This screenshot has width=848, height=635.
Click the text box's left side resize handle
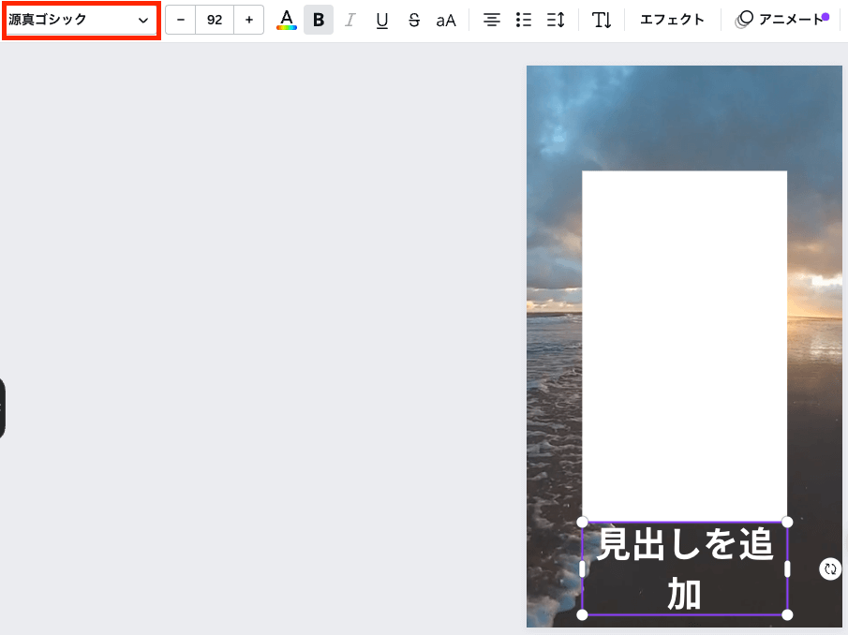point(583,569)
